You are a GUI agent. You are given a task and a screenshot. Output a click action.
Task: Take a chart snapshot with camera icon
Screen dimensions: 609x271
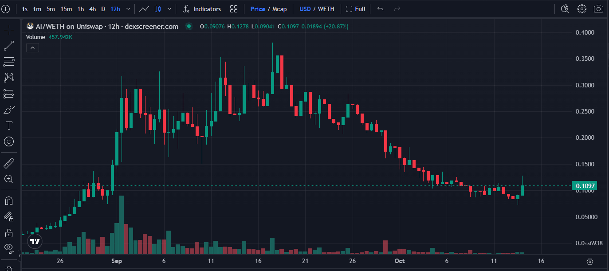point(598,9)
